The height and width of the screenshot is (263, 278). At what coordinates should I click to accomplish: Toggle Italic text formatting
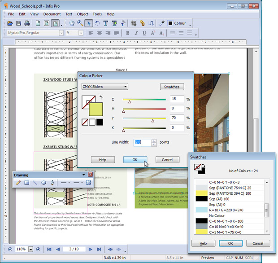(136, 33)
